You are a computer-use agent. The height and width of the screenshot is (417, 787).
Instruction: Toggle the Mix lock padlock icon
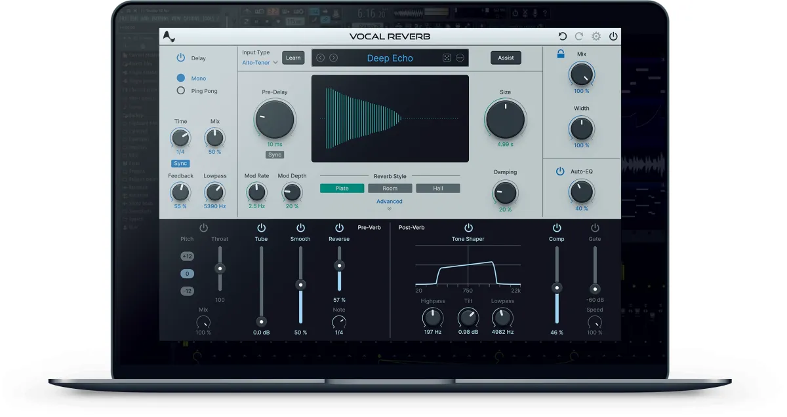tap(561, 54)
